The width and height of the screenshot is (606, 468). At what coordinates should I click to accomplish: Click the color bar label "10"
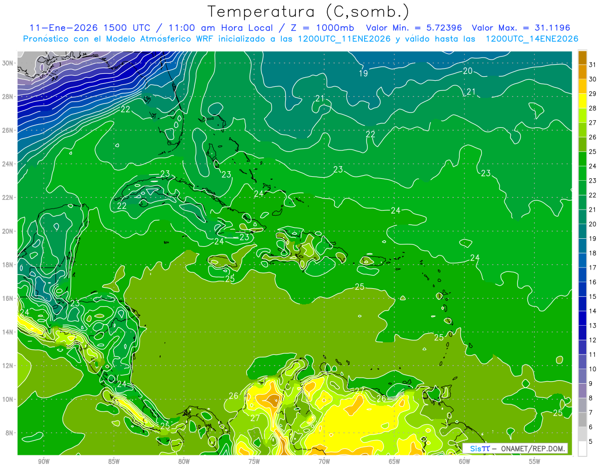coord(593,369)
